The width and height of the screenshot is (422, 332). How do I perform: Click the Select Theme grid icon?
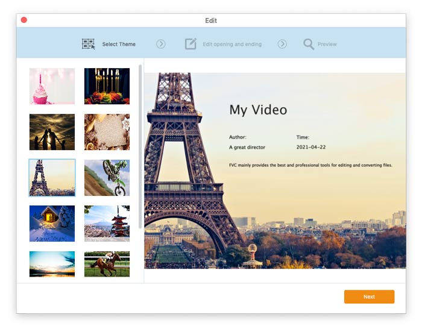click(88, 44)
